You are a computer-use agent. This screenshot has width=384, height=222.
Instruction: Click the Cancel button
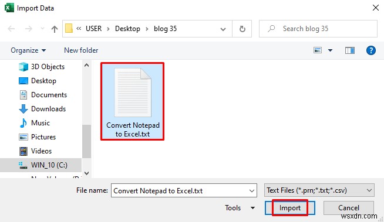349,208
